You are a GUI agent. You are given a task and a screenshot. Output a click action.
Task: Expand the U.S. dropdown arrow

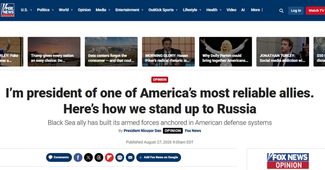pos(31,10)
